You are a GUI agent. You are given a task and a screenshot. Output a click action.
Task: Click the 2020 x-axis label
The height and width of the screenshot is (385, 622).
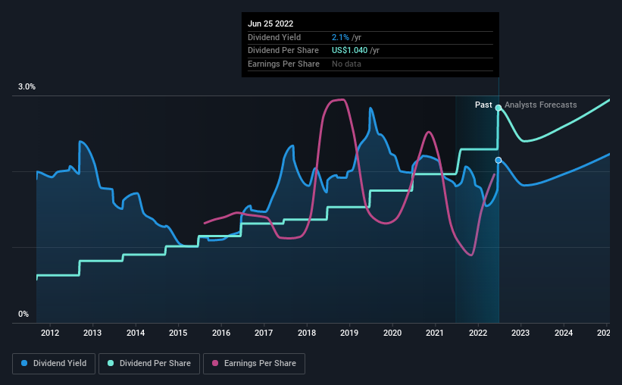[392, 333]
